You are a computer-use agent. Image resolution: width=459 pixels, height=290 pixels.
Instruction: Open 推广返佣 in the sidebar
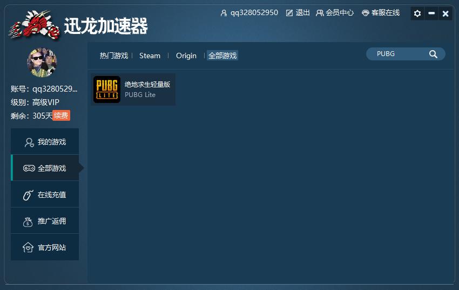[45, 220]
